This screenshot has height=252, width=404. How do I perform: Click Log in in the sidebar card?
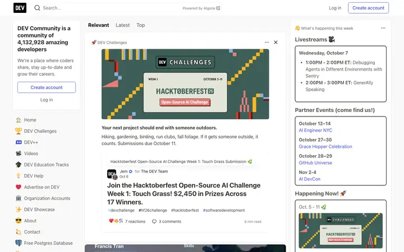tap(47, 100)
